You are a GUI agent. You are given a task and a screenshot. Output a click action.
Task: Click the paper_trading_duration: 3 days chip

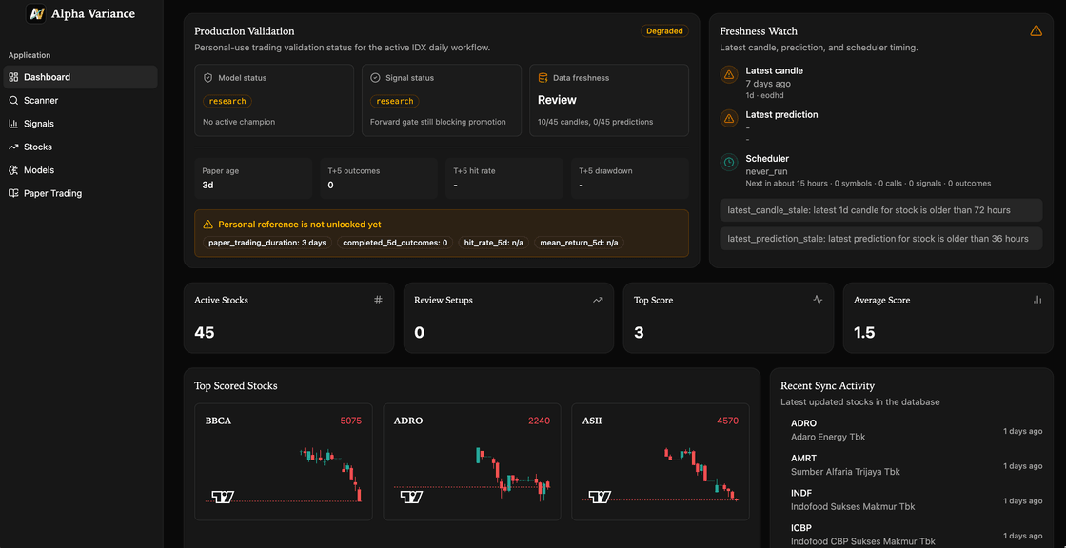coord(267,242)
